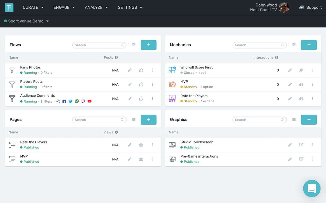Open the SETTINGS menu
326x203 pixels.
pos(130,8)
